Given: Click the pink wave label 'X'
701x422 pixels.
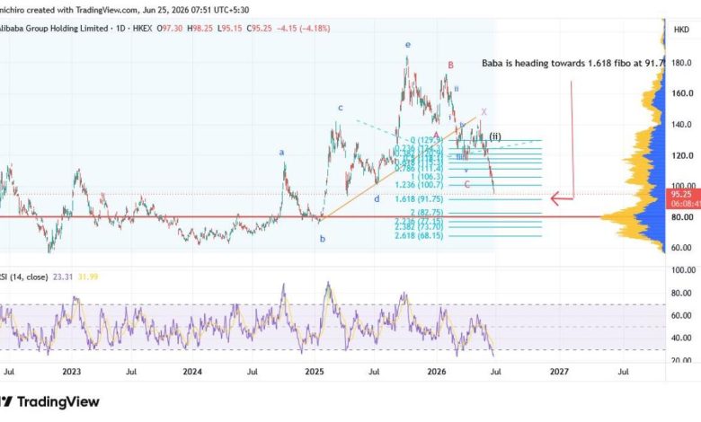Looking at the screenshot, I should [484, 111].
